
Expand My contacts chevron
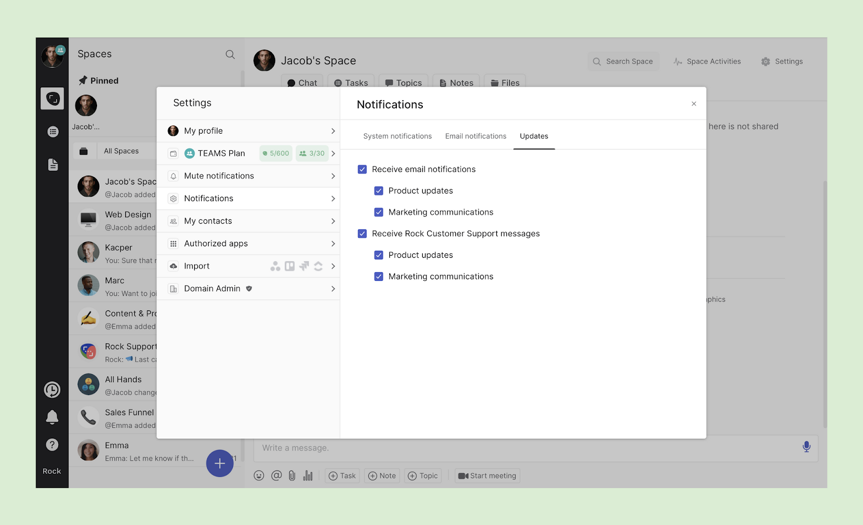tap(333, 221)
